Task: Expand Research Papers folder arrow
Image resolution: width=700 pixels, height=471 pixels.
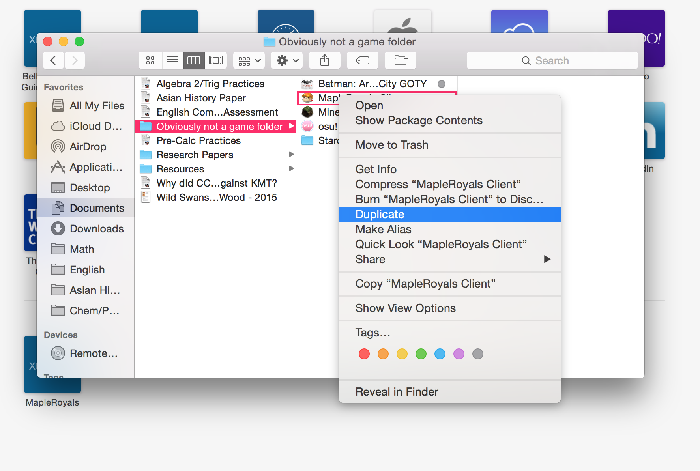Action: pyautogui.click(x=291, y=154)
